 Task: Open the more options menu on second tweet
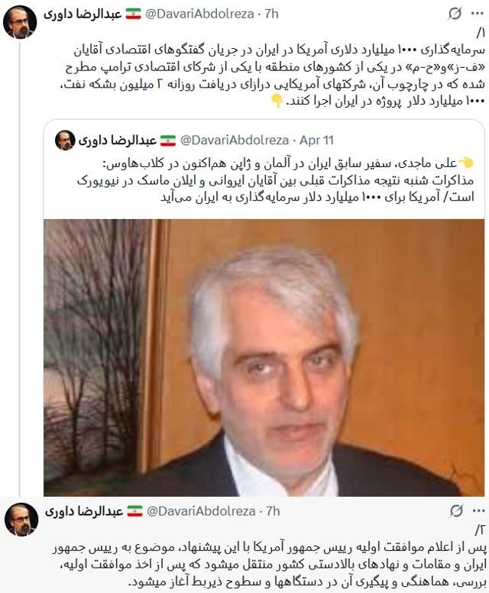coord(479,511)
